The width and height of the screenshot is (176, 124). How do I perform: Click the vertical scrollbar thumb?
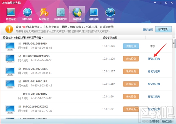[174, 43]
